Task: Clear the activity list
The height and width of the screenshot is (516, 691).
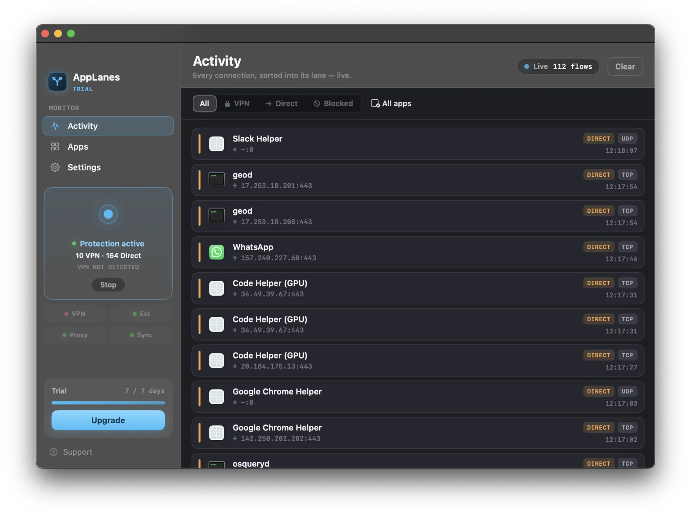Action: [625, 67]
